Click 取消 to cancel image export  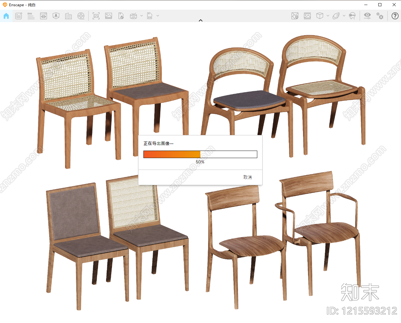click(248, 177)
